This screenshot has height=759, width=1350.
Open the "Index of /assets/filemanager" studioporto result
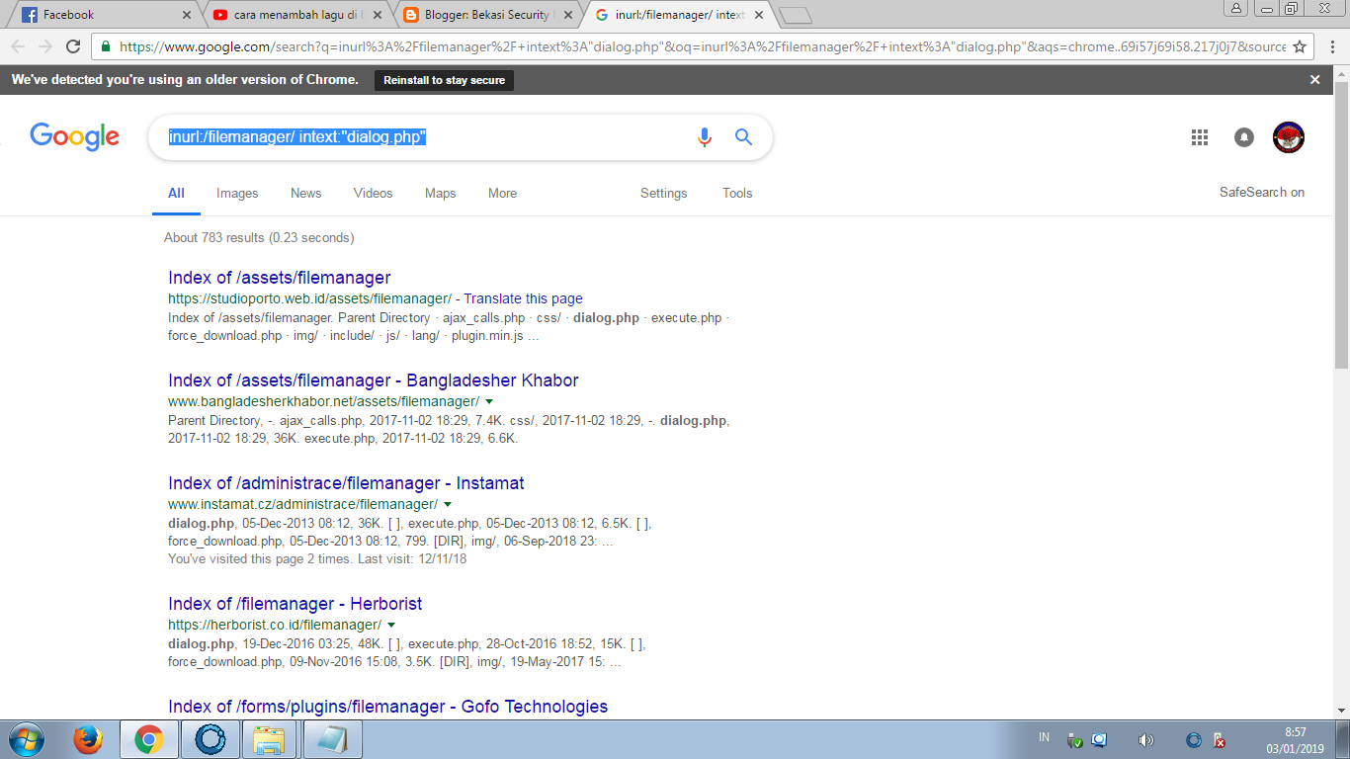point(280,278)
